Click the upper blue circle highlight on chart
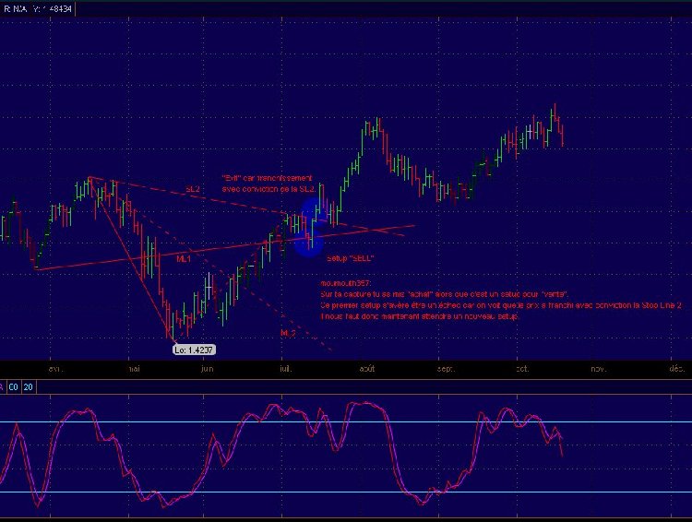This screenshot has height=522, width=692. [x=315, y=210]
